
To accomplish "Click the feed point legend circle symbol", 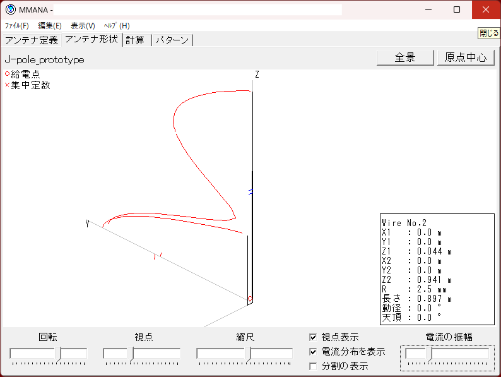I will (7, 74).
